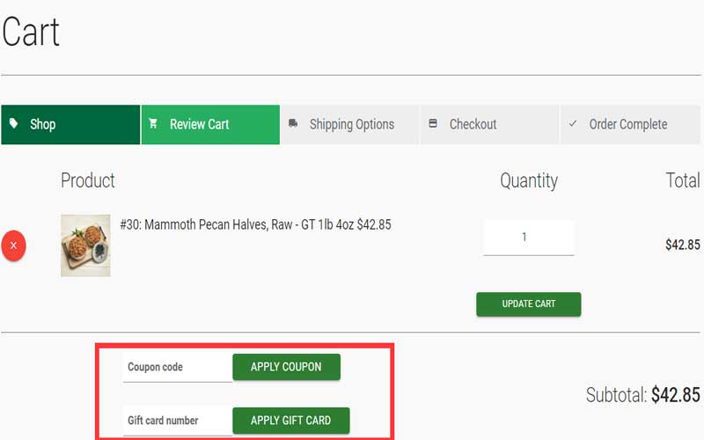The height and width of the screenshot is (440, 704).
Task: Click the Subtotal: $42.85 text
Action: coord(643,395)
